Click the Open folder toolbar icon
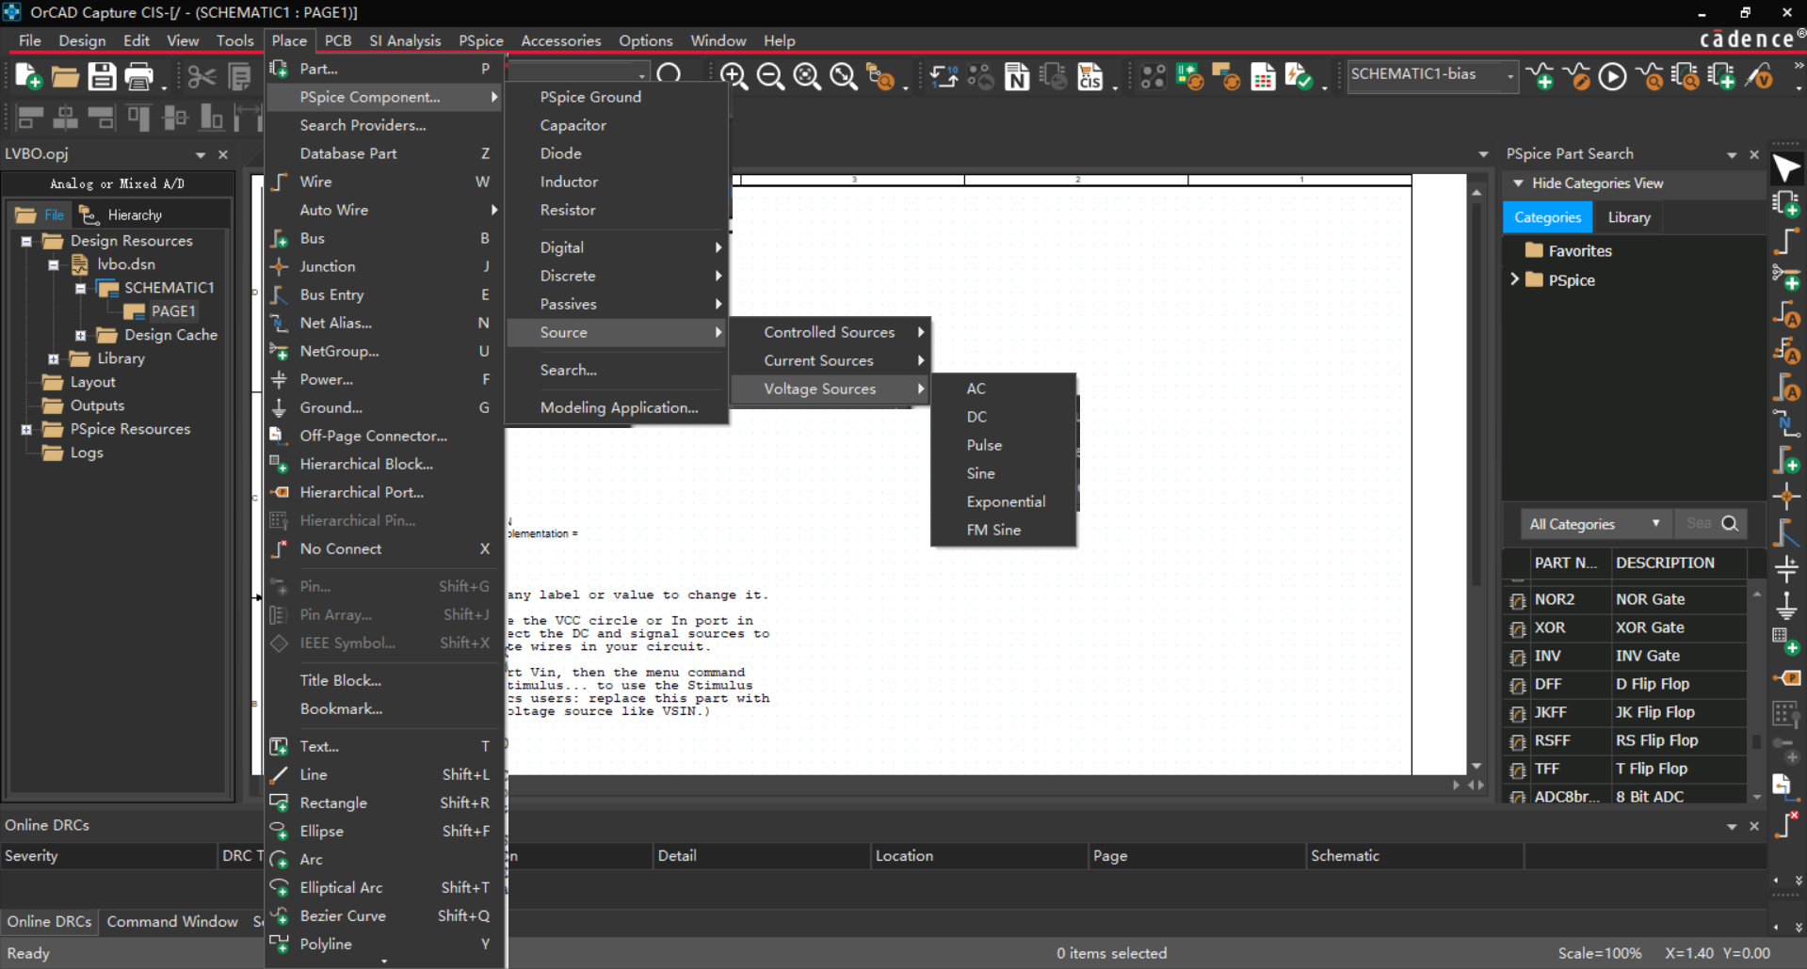 (65, 76)
